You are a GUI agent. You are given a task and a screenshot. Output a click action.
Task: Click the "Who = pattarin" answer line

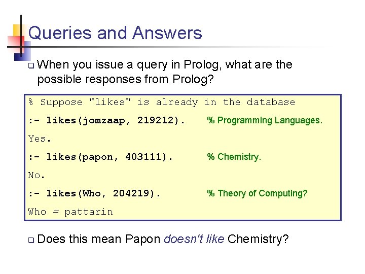click(x=70, y=212)
